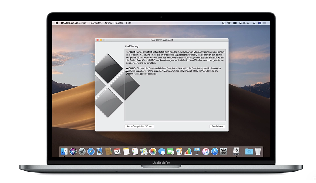Image resolution: width=316 pixels, height=183 pixels.
Task: Click the Fortfahren button
Action: [x=217, y=126]
